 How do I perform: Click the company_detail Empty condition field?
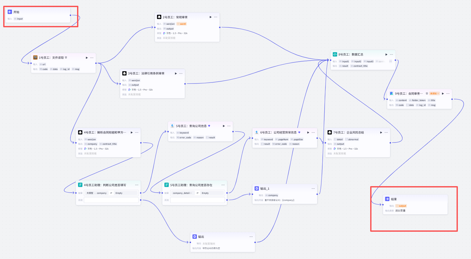click(x=197, y=193)
